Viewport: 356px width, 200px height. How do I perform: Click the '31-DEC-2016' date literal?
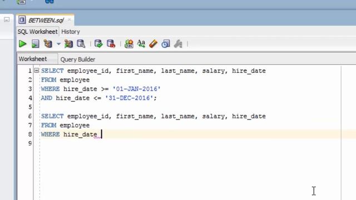129,98
